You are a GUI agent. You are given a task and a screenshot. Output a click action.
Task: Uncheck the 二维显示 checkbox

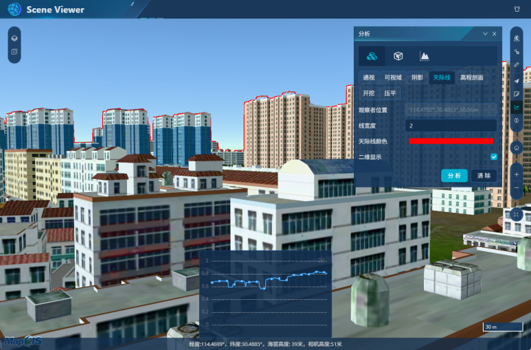(493, 157)
